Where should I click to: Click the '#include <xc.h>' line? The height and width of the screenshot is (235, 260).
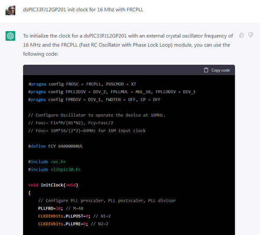point(47,162)
